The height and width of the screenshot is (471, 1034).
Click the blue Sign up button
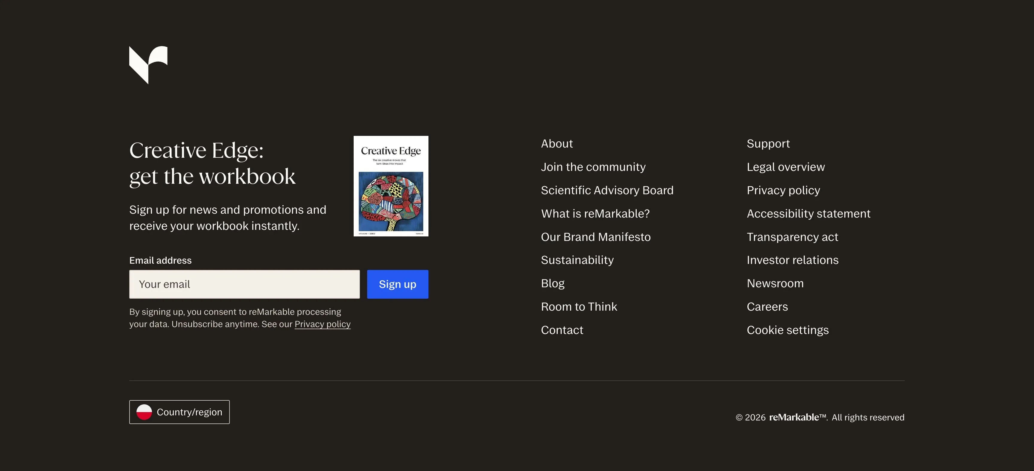[x=397, y=284]
